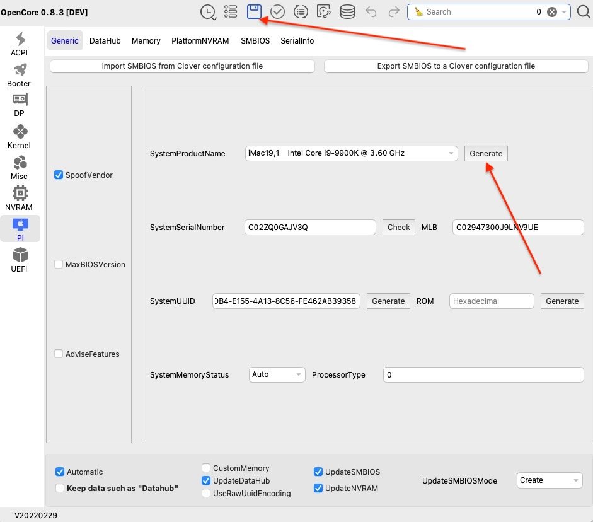The image size is (593, 522).
Task: Click the redo arrow
Action: tap(394, 12)
